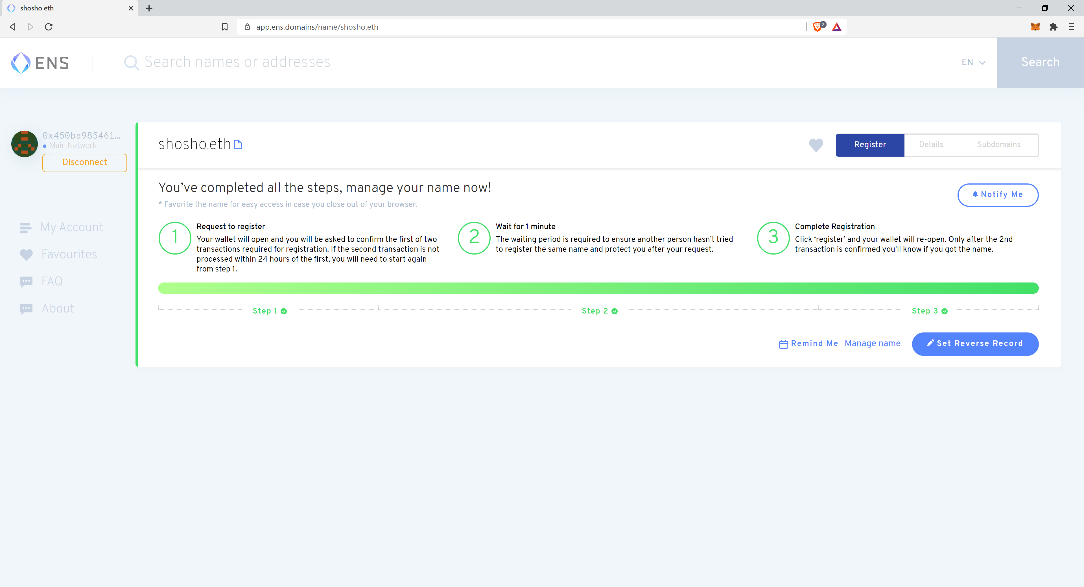Viewport: 1084px width, 587px height.
Task: Copy shosho.eth name icon
Action: point(238,144)
